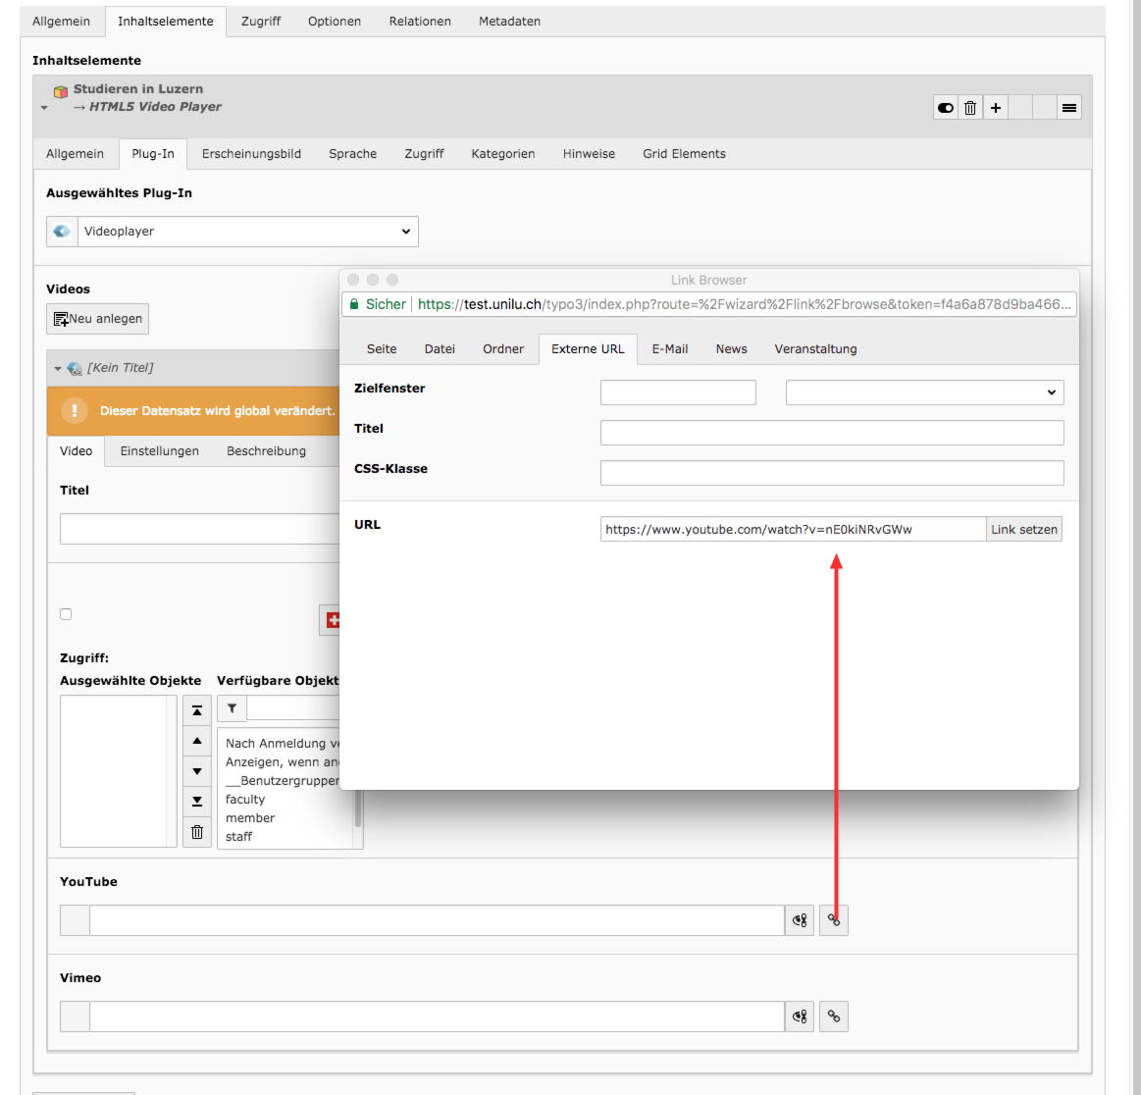Switch Link Browser to Ordner tab
This screenshot has height=1095, width=1141.
503,349
